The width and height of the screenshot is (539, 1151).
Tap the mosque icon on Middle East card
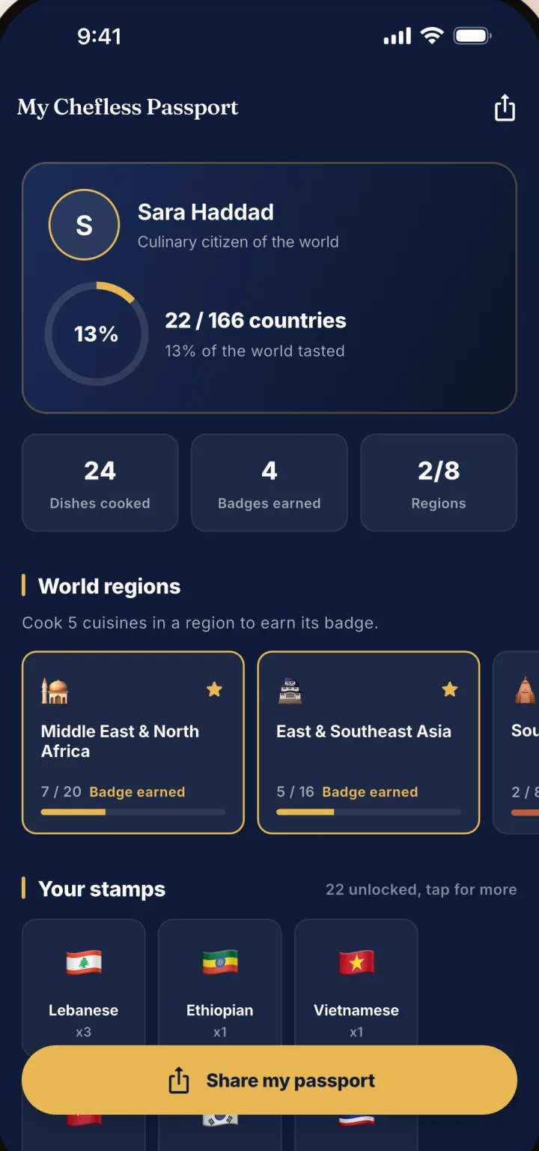[55, 690]
